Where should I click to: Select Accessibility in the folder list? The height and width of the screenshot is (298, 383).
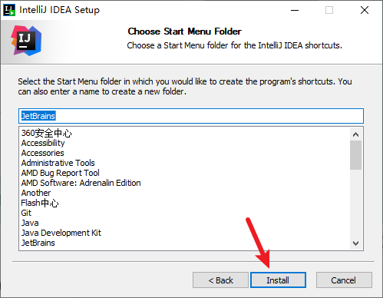(43, 143)
